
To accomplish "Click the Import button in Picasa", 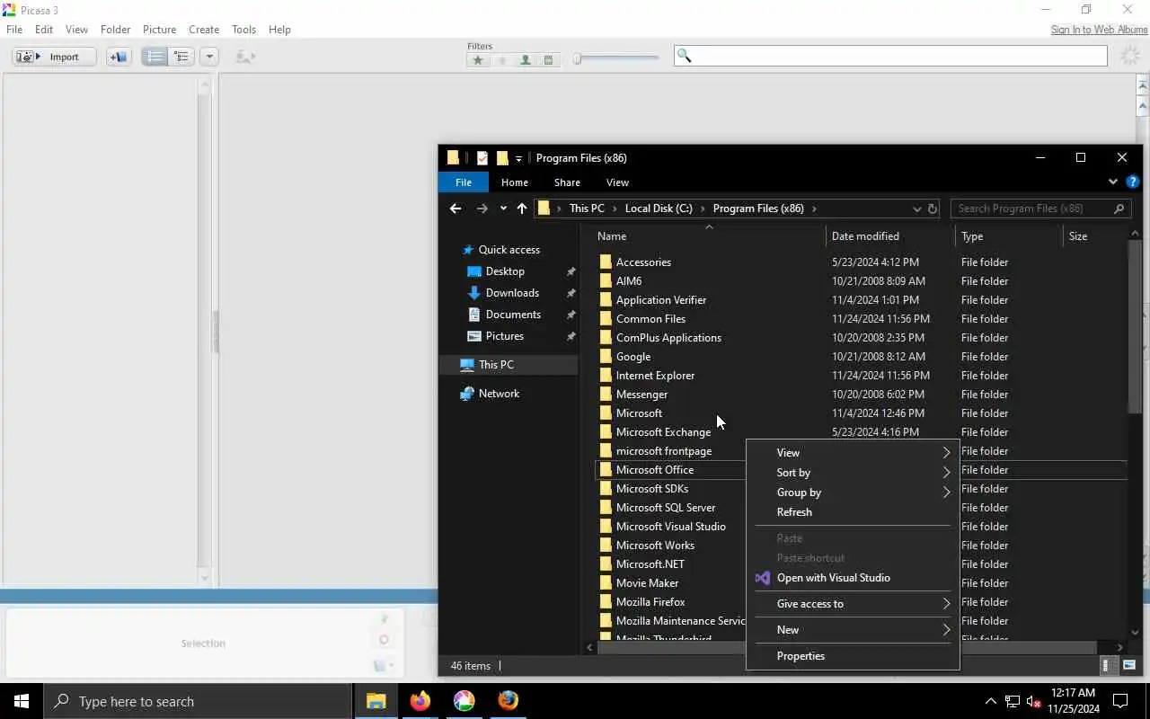I will 54,57.
